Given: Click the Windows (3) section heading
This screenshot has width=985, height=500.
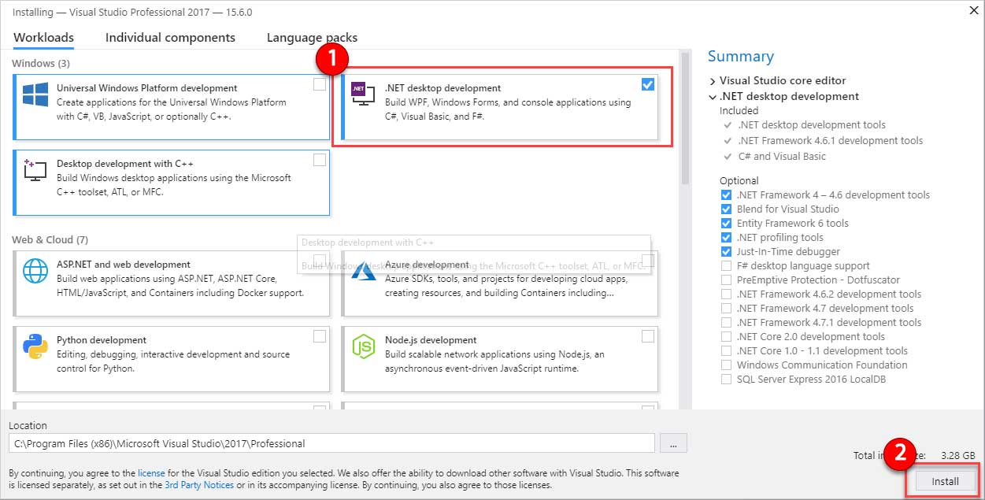Looking at the screenshot, I should (41, 63).
